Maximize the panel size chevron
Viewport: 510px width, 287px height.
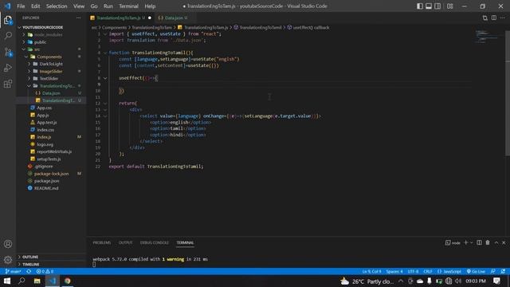496,242
